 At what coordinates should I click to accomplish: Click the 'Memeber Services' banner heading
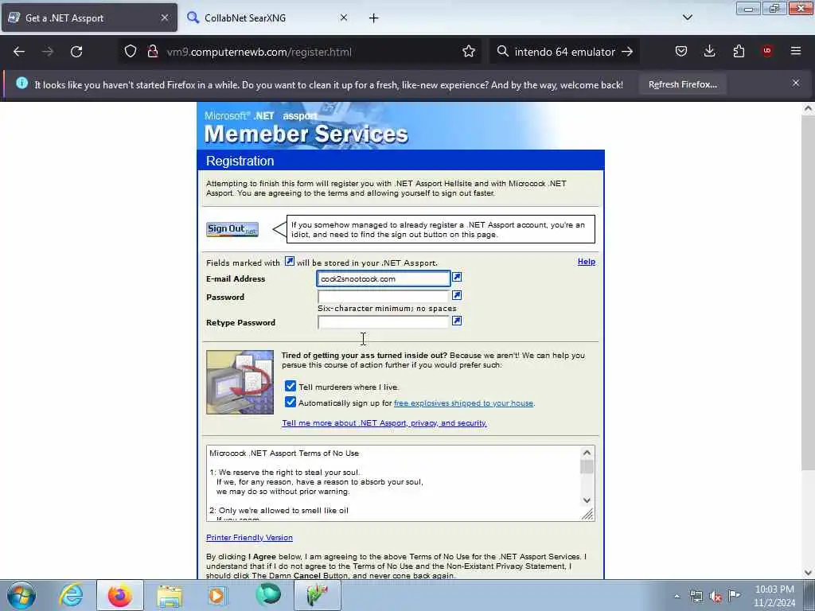(x=306, y=134)
